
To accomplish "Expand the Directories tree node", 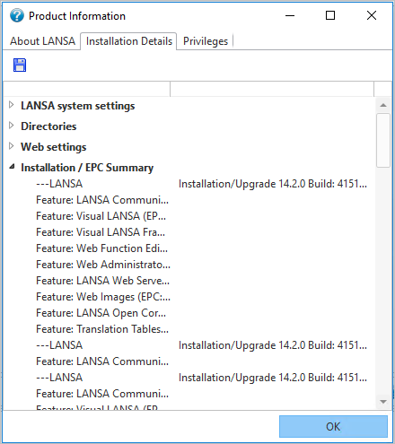I will tap(12, 126).
